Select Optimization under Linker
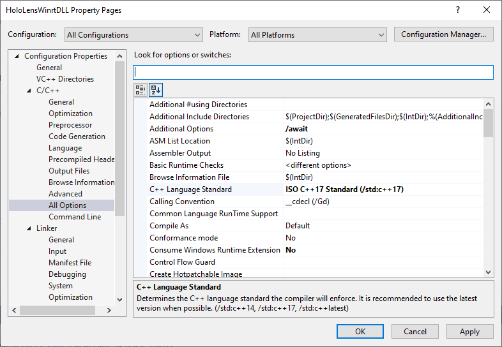 (x=70, y=297)
